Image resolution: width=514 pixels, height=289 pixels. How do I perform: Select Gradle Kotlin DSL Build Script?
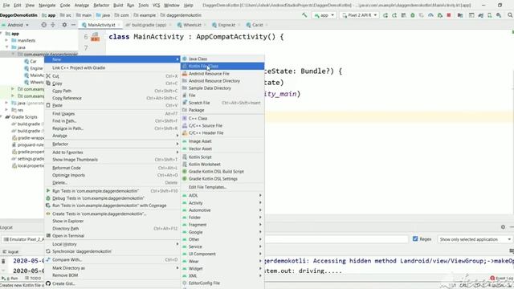222,171
